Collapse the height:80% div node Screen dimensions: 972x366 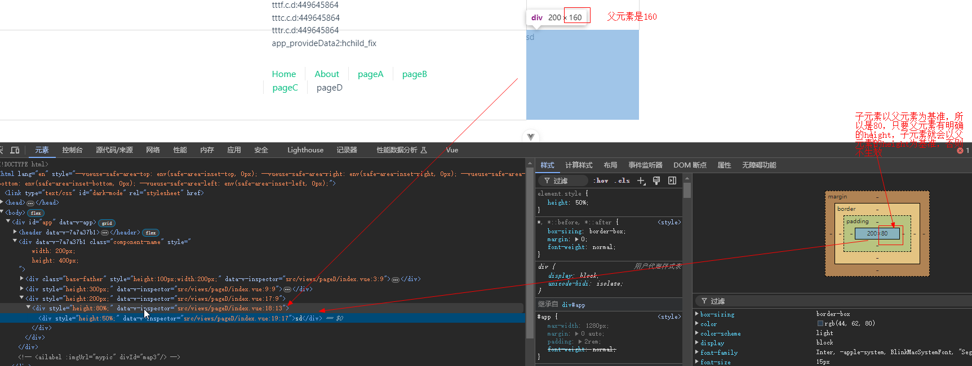click(29, 308)
